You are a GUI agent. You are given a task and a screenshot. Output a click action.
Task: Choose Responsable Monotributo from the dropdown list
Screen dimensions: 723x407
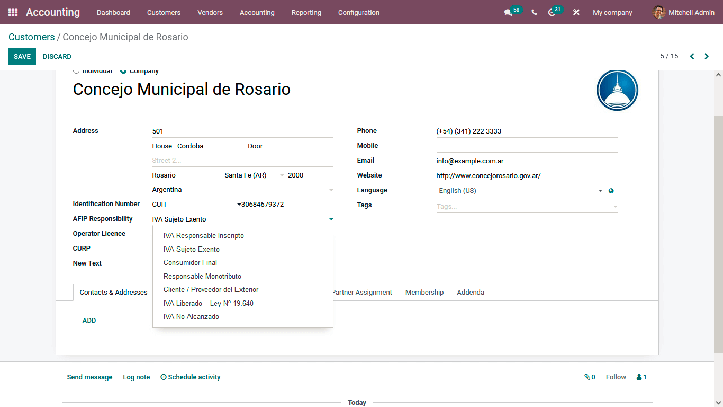point(202,276)
